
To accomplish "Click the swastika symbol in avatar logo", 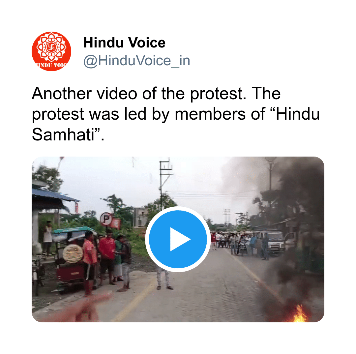I will coord(51,47).
